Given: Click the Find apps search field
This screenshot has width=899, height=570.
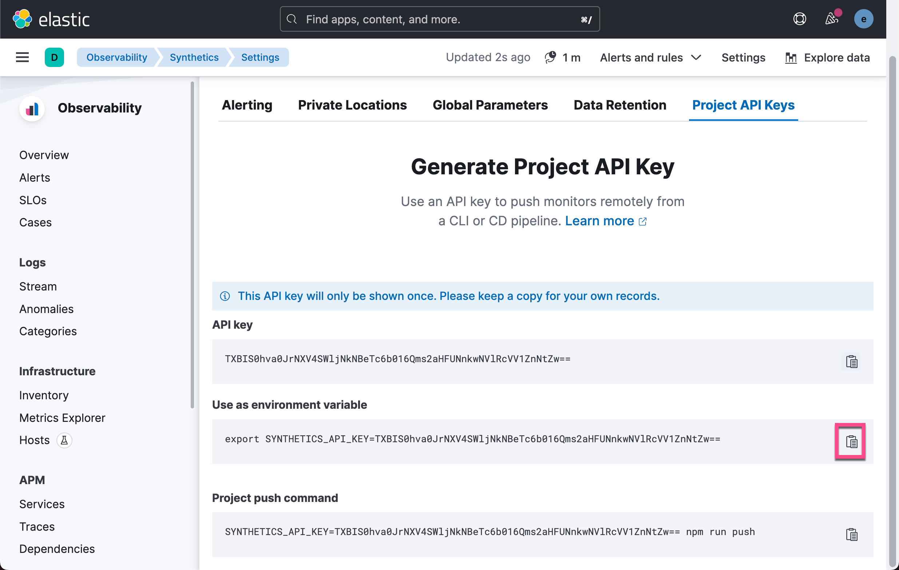Looking at the screenshot, I should point(439,19).
